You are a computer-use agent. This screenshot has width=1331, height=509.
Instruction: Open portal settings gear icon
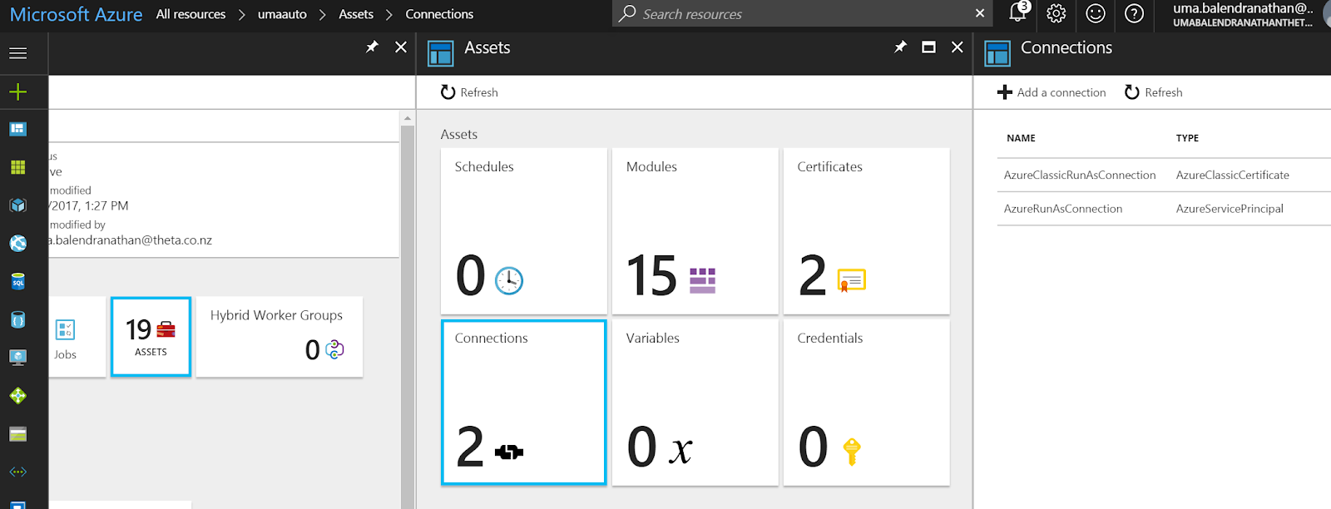[1056, 13]
